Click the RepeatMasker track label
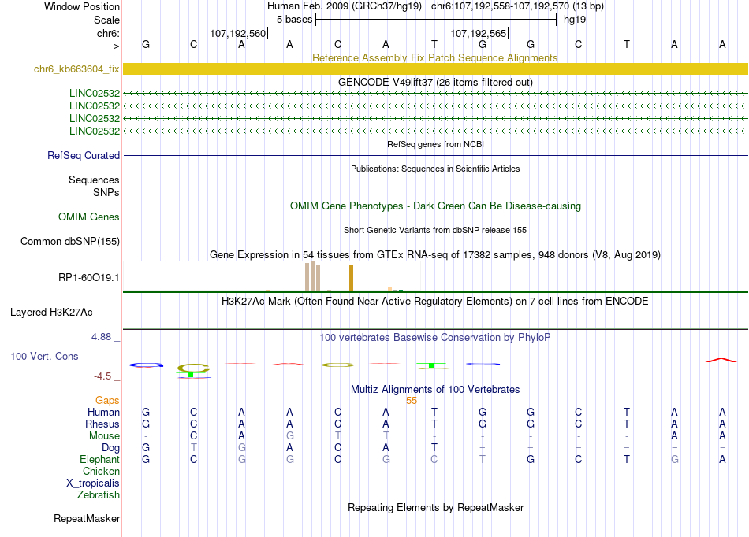 pyautogui.click(x=87, y=518)
